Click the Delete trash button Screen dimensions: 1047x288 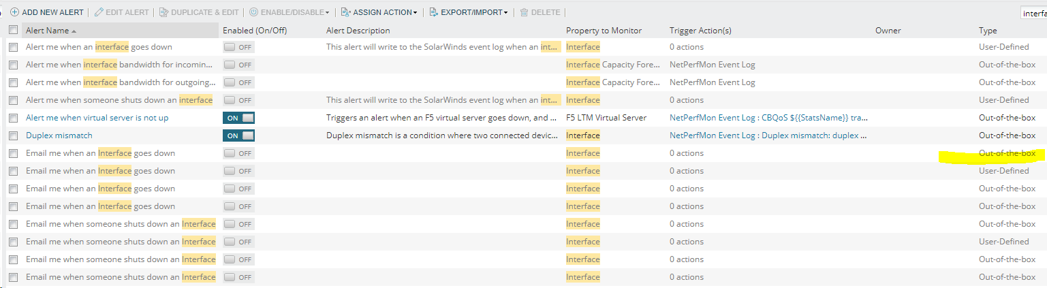(540, 12)
